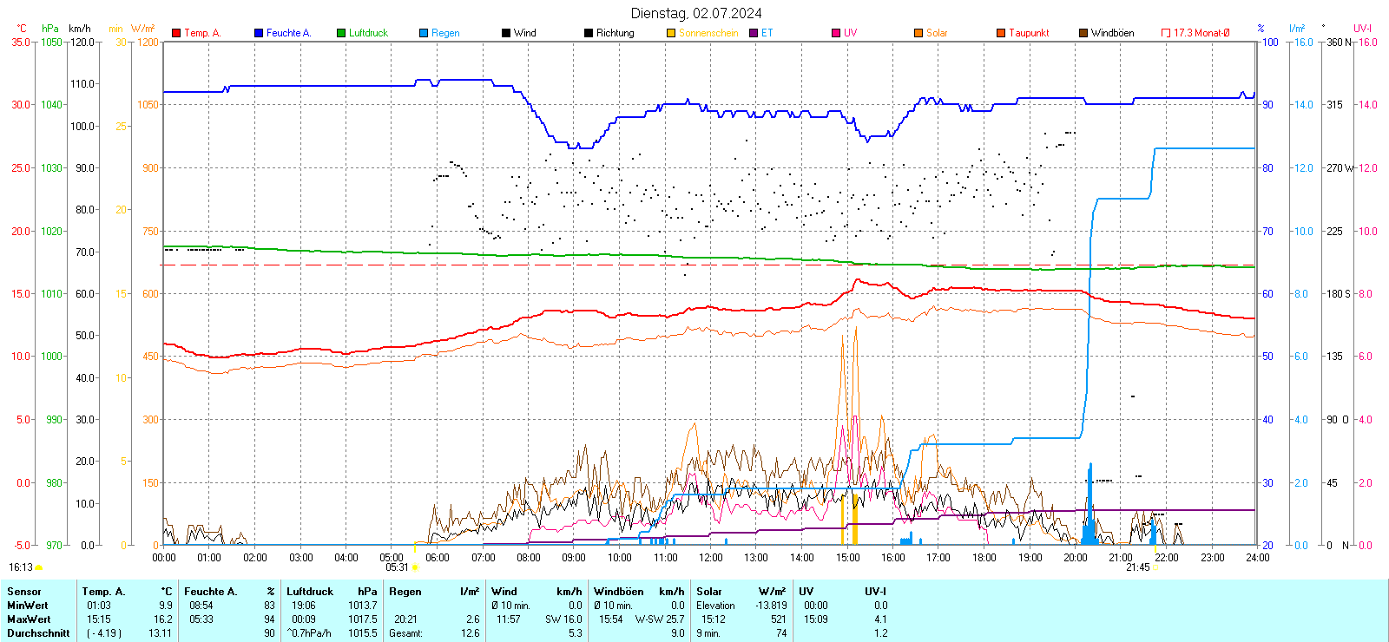The height and width of the screenshot is (642, 1389).
Task: Click the sunrise sun icon at 05:31
Action: tap(415, 567)
